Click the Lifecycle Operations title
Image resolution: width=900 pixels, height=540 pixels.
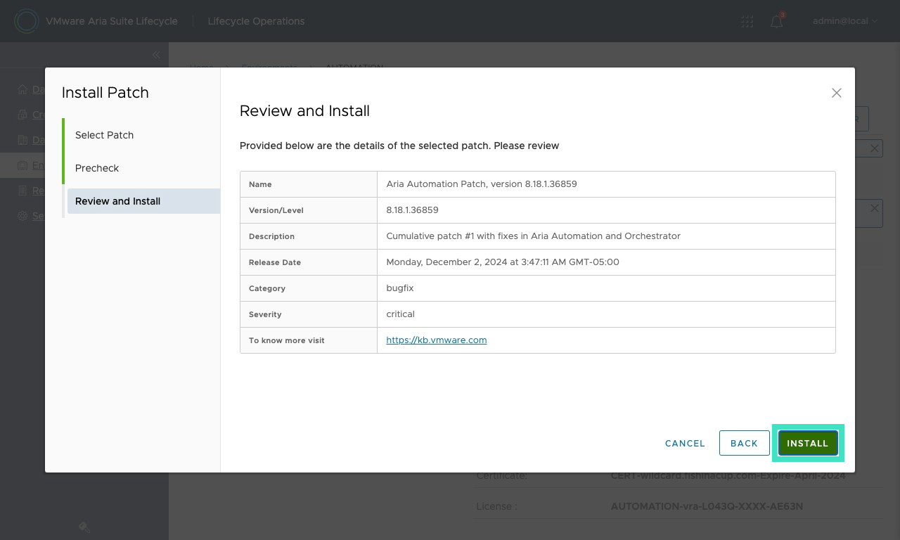click(x=256, y=21)
